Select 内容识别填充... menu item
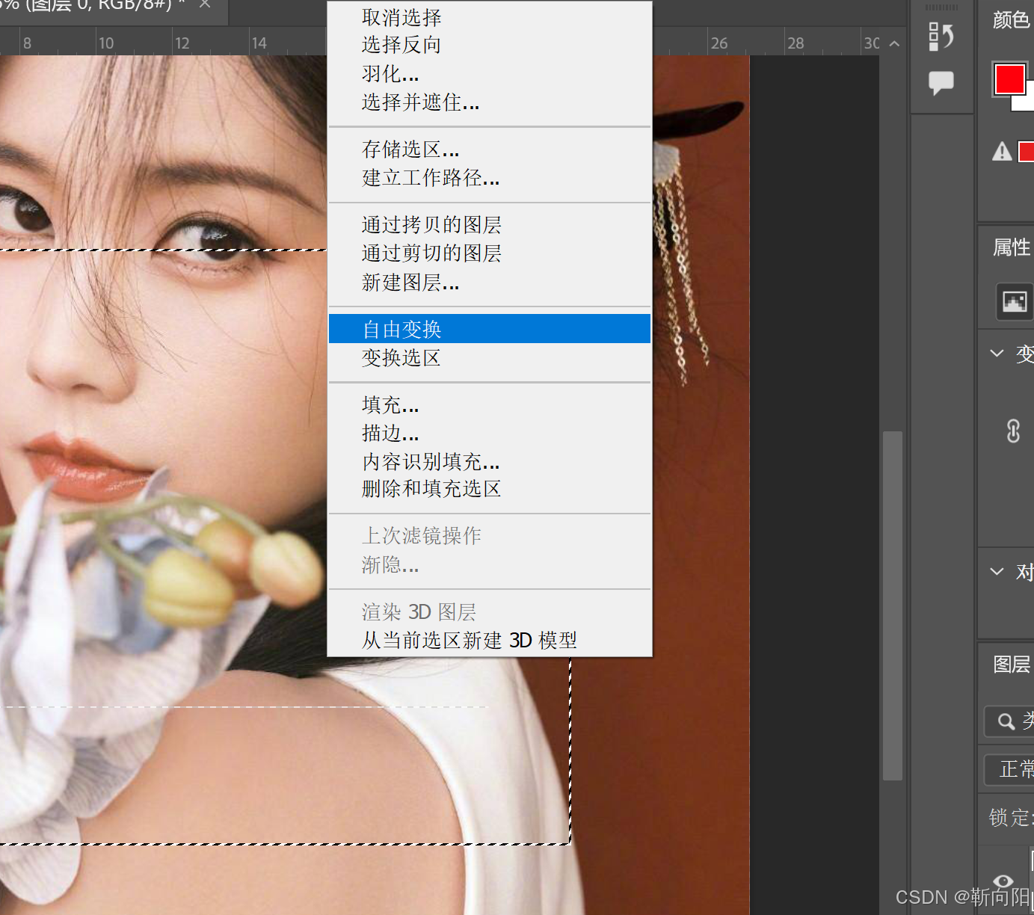 point(489,462)
